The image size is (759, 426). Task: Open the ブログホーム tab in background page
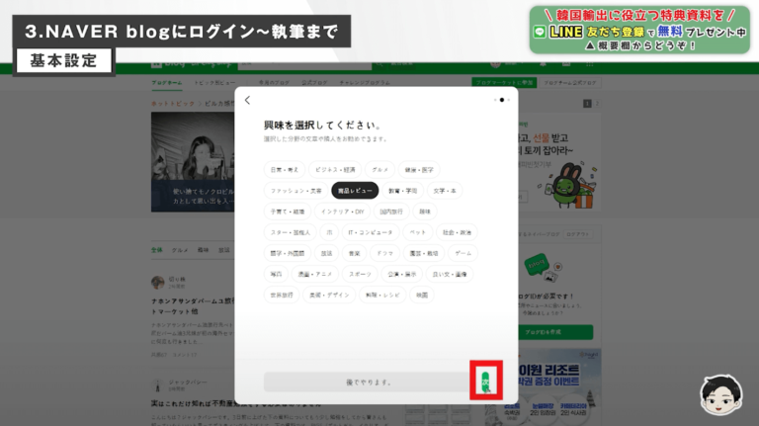[166, 83]
